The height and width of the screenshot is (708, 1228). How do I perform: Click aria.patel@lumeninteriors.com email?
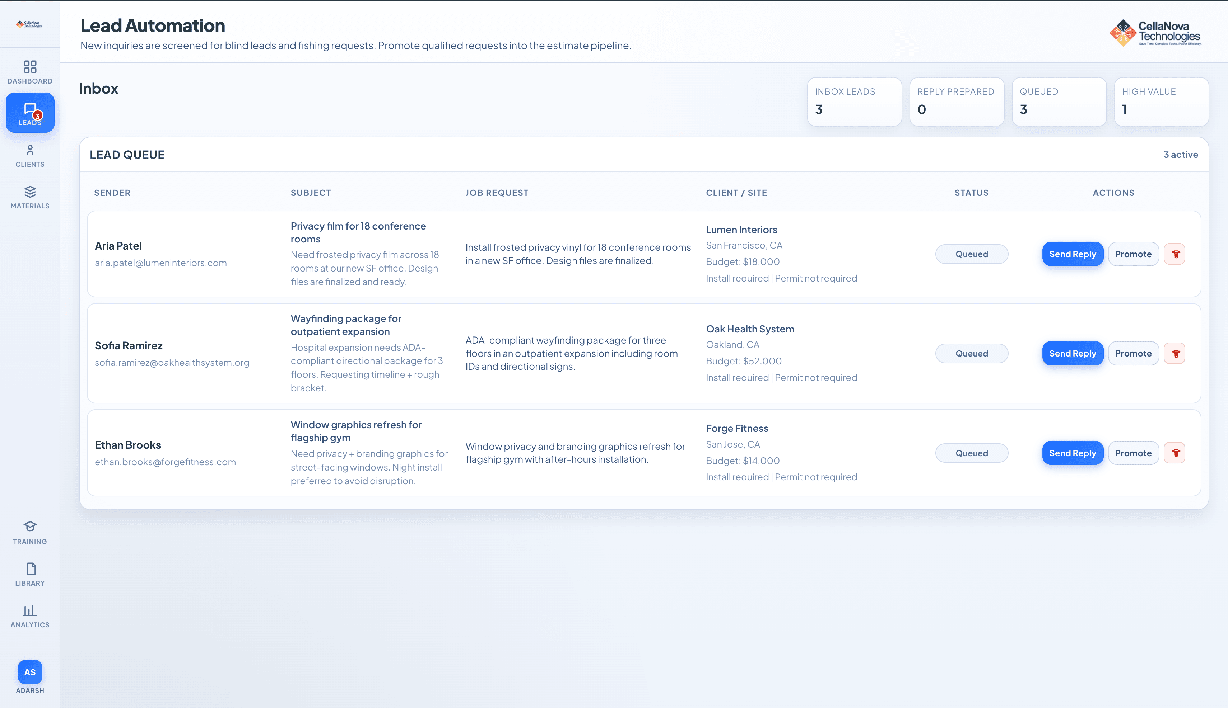point(161,263)
